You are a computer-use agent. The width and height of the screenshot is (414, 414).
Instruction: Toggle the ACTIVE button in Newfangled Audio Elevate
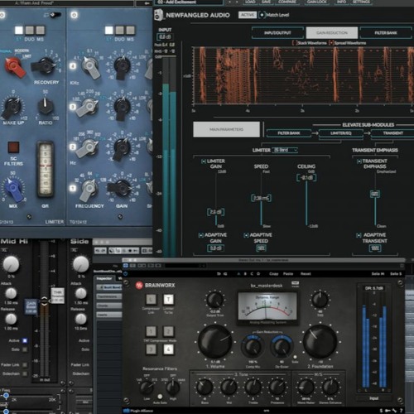click(248, 15)
